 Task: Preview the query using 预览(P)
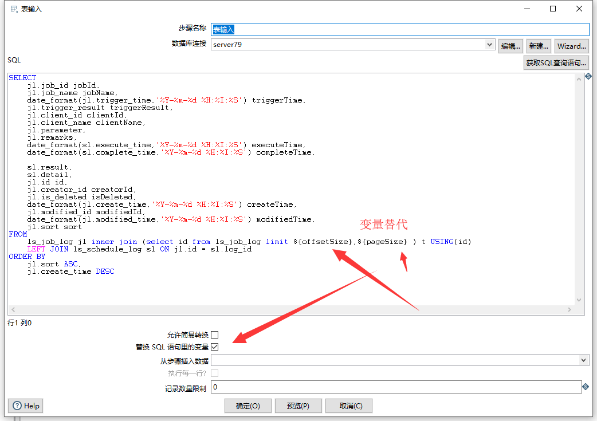click(x=298, y=406)
